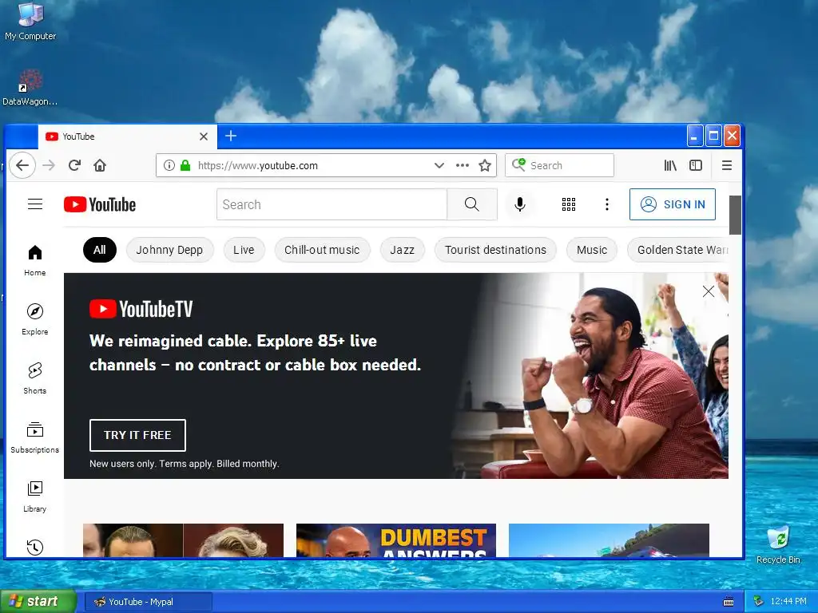Click the YouTube search magnifier button
This screenshot has width=818, height=613.
coord(472,204)
